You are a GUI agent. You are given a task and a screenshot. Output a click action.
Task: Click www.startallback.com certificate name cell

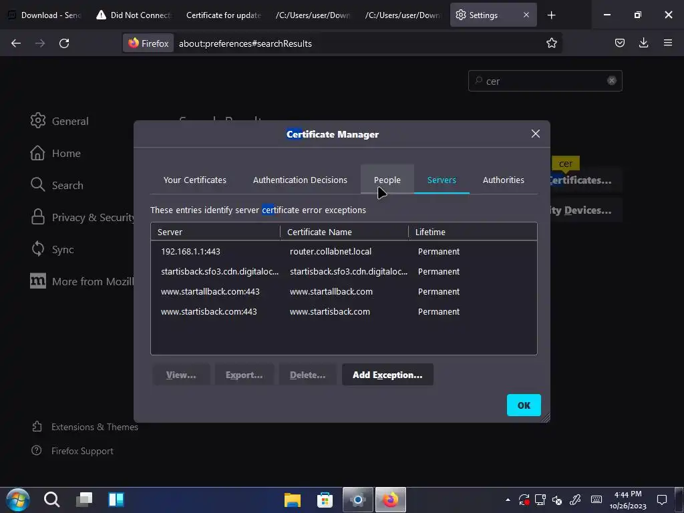[x=331, y=292]
